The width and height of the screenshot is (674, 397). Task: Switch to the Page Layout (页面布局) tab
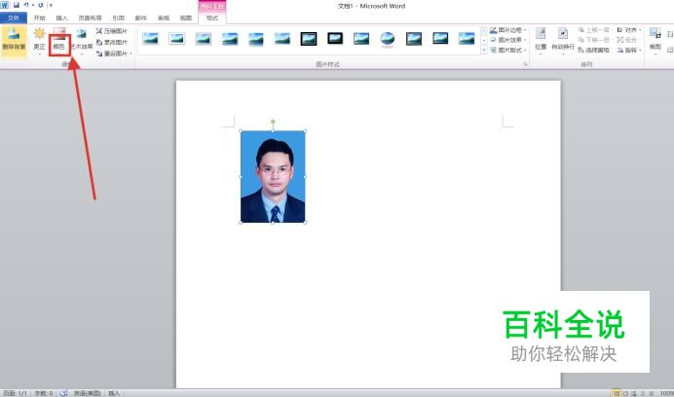coord(91,18)
